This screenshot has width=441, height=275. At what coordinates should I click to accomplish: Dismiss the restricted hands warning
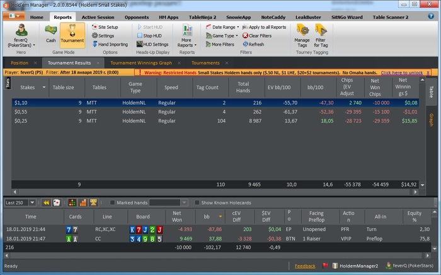[x=428, y=73]
